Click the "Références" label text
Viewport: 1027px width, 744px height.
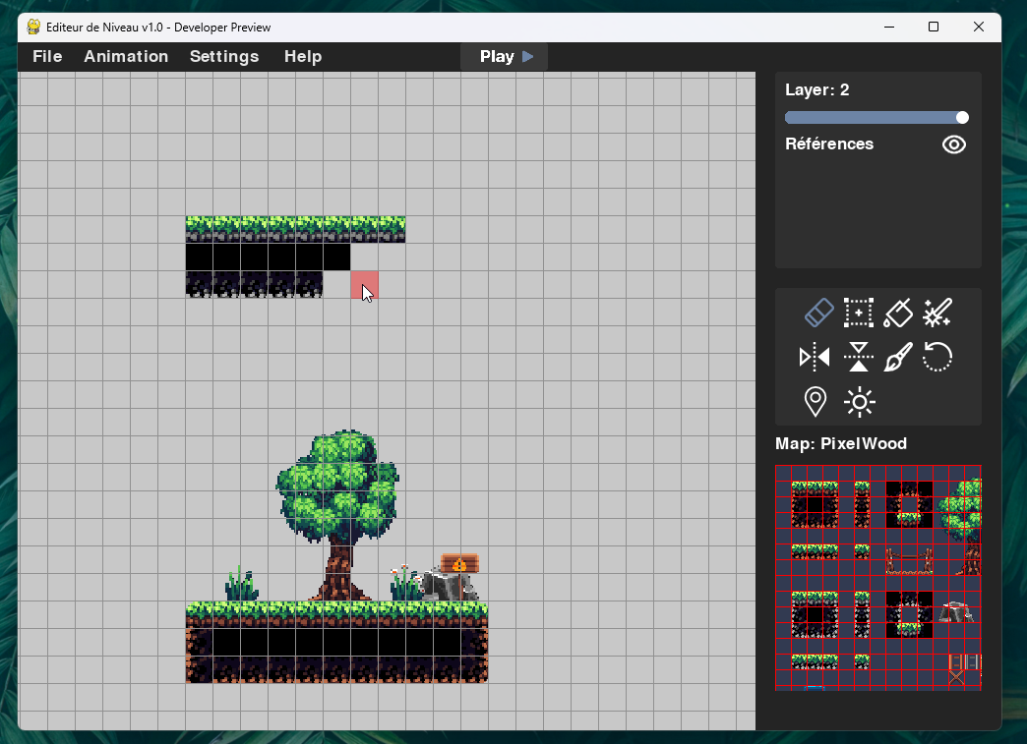coord(829,143)
